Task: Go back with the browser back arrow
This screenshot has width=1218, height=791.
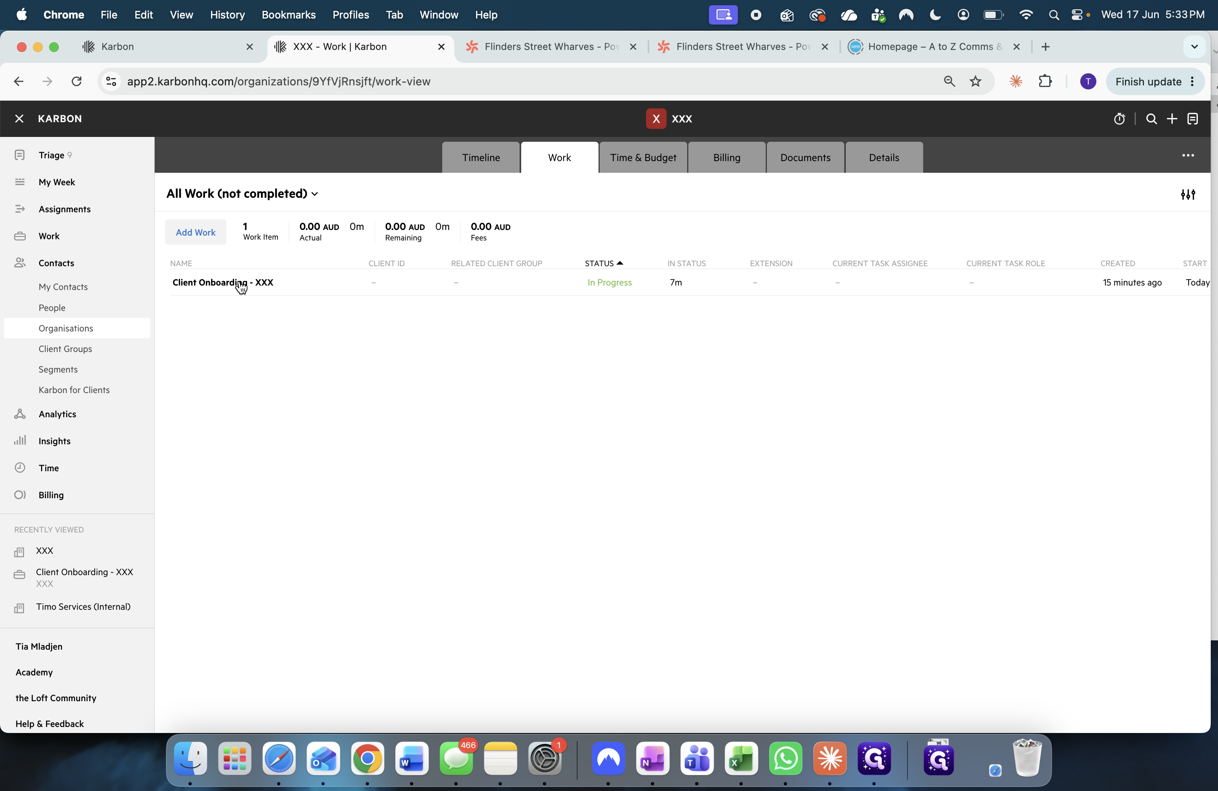Action: click(19, 81)
